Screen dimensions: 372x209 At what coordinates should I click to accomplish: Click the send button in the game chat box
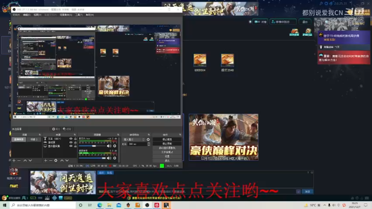[x=307, y=191]
